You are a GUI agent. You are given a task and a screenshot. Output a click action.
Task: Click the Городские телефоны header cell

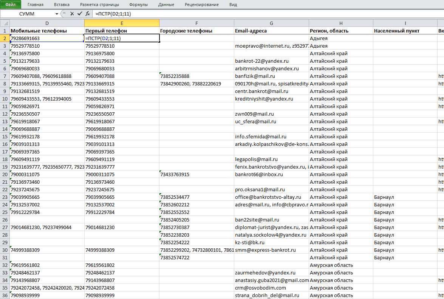[x=196, y=31]
